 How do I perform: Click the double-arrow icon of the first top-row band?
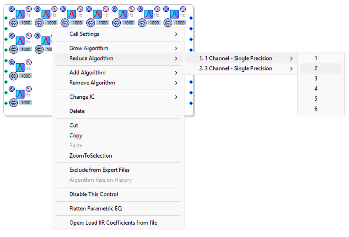(13, 22)
